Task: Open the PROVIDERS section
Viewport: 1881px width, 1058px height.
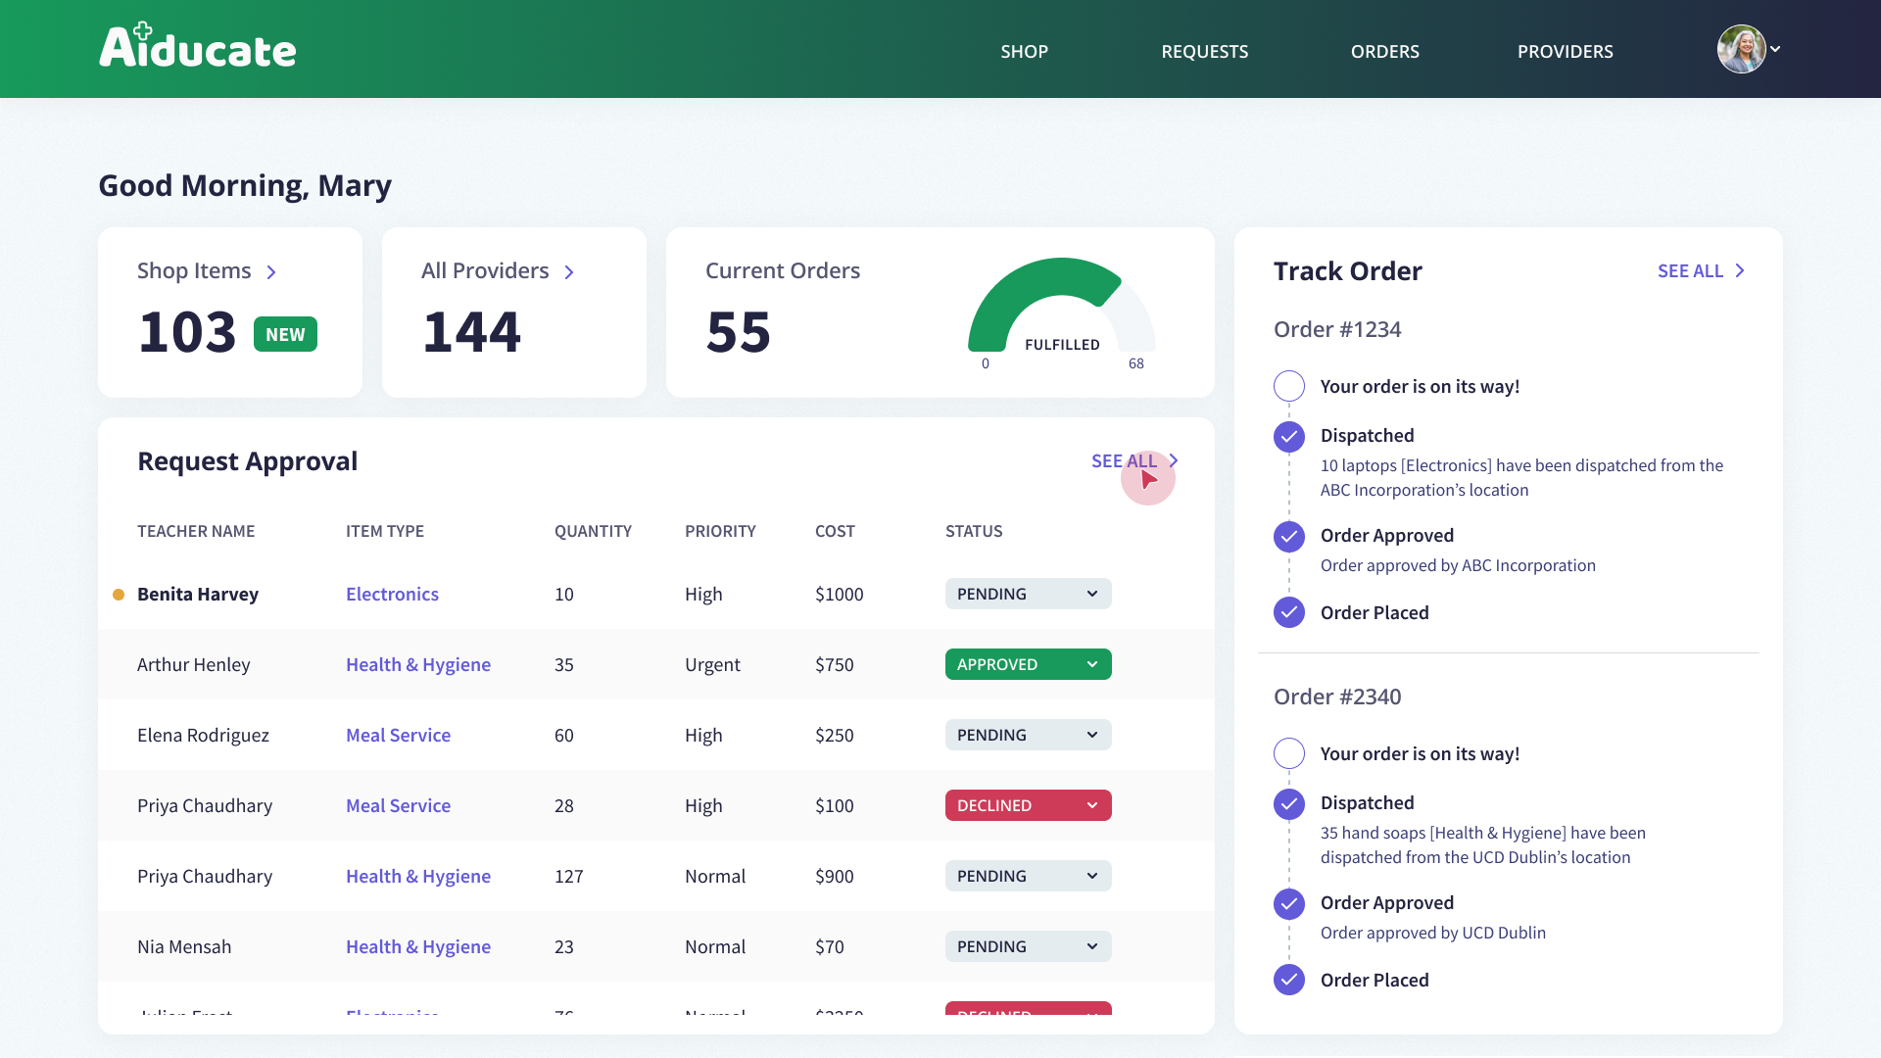Action: (1565, 51)
